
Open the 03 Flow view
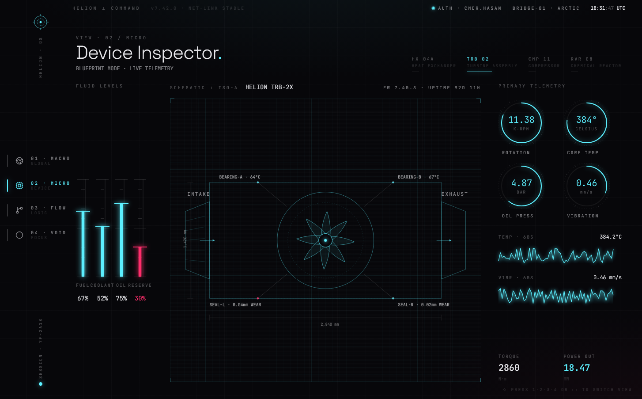tap(39, 210)
